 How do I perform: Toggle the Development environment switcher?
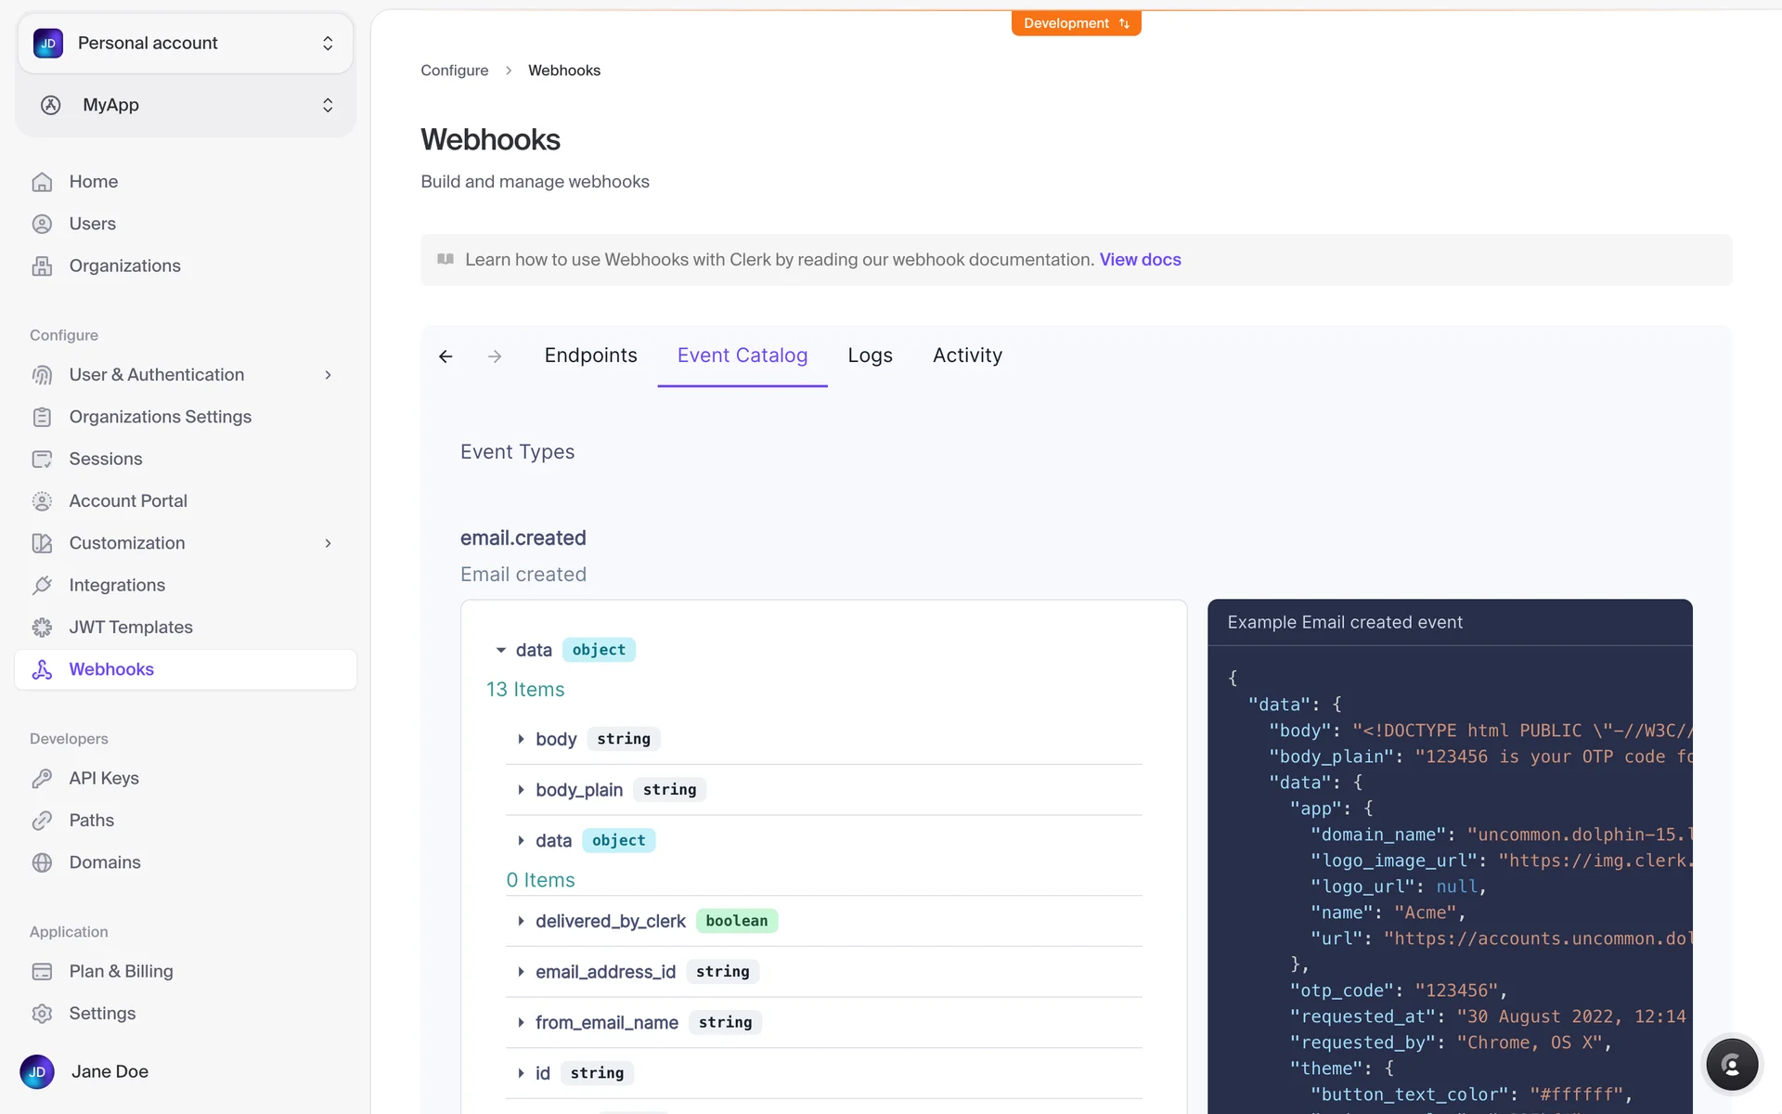pos(1076,23)
